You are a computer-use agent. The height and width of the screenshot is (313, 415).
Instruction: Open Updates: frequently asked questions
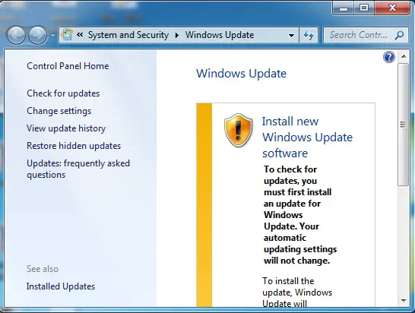pyautogui.click(x=78, y=169)
